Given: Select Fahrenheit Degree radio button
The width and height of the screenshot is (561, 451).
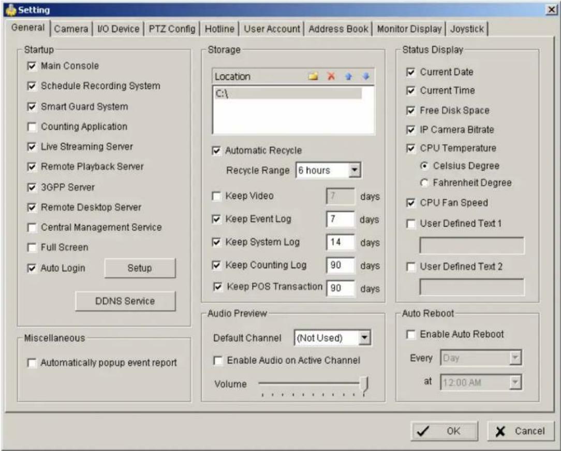Looking at the screenshot, I should pyautogui.click(x=424, y=183).
